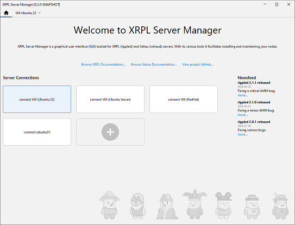Screen dimensions: 295x225
Task: Select the 'rippled 2.1.0 released' headline
Action: [x=254, y=102]
